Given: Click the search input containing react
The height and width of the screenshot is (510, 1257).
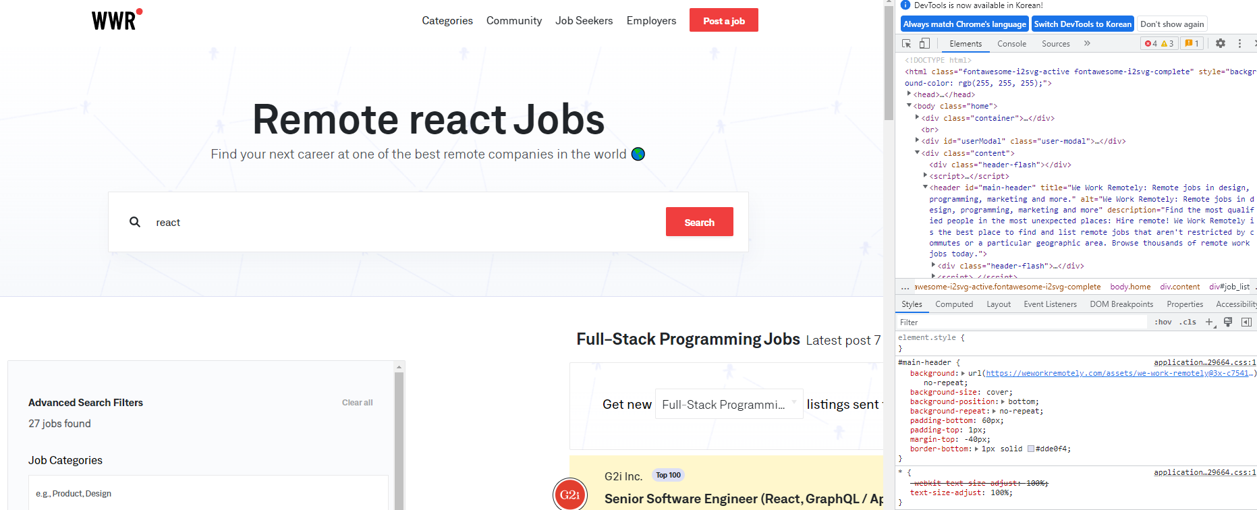Looking at the screenshot, I should (x=405, y=222).
